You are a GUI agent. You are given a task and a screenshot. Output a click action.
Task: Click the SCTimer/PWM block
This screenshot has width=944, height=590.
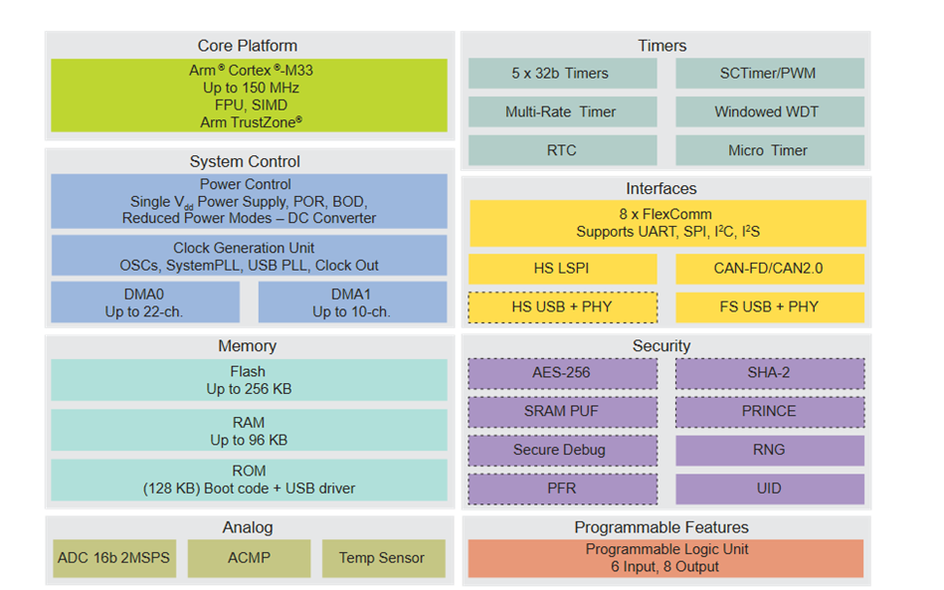point(769,74)
